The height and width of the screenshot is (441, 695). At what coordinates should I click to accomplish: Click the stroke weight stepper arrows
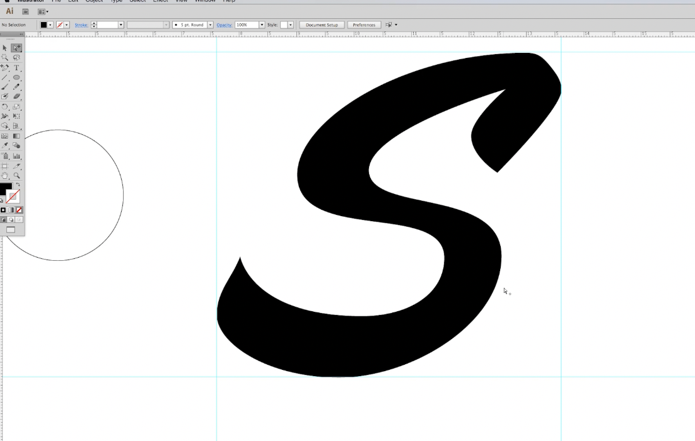coord(93,25)
